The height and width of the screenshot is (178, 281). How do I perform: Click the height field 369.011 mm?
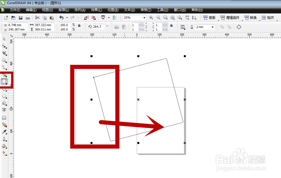click(x=44, y=29)
